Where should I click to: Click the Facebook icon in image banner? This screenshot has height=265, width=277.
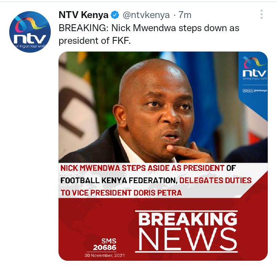click(x=244, y=91)
